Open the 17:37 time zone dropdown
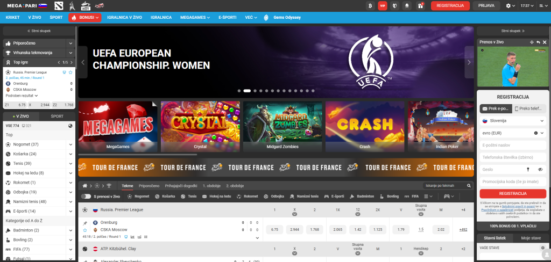This screenshot has width=551, height=262. [527, 5]
